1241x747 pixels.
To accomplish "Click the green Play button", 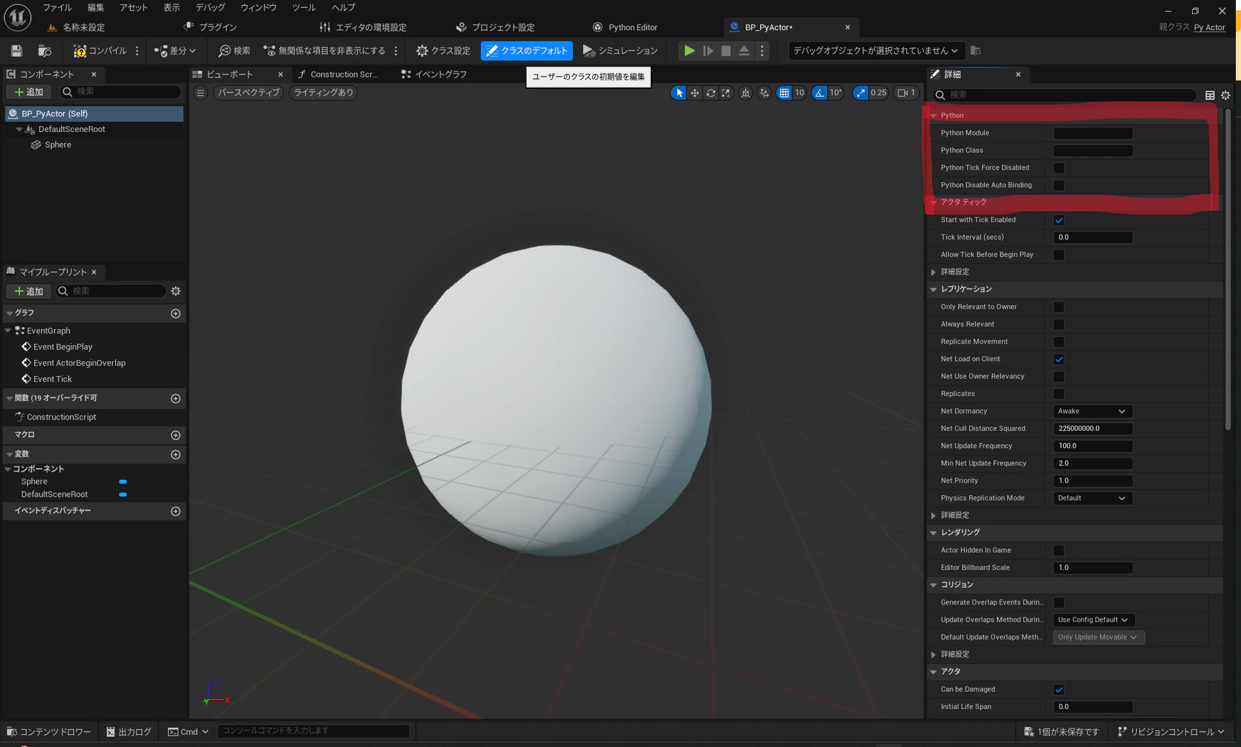I will (689, 51).
